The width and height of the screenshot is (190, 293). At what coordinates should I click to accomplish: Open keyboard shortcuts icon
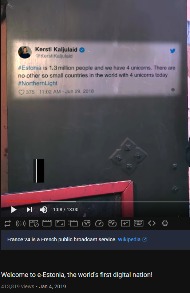[139, 223]
